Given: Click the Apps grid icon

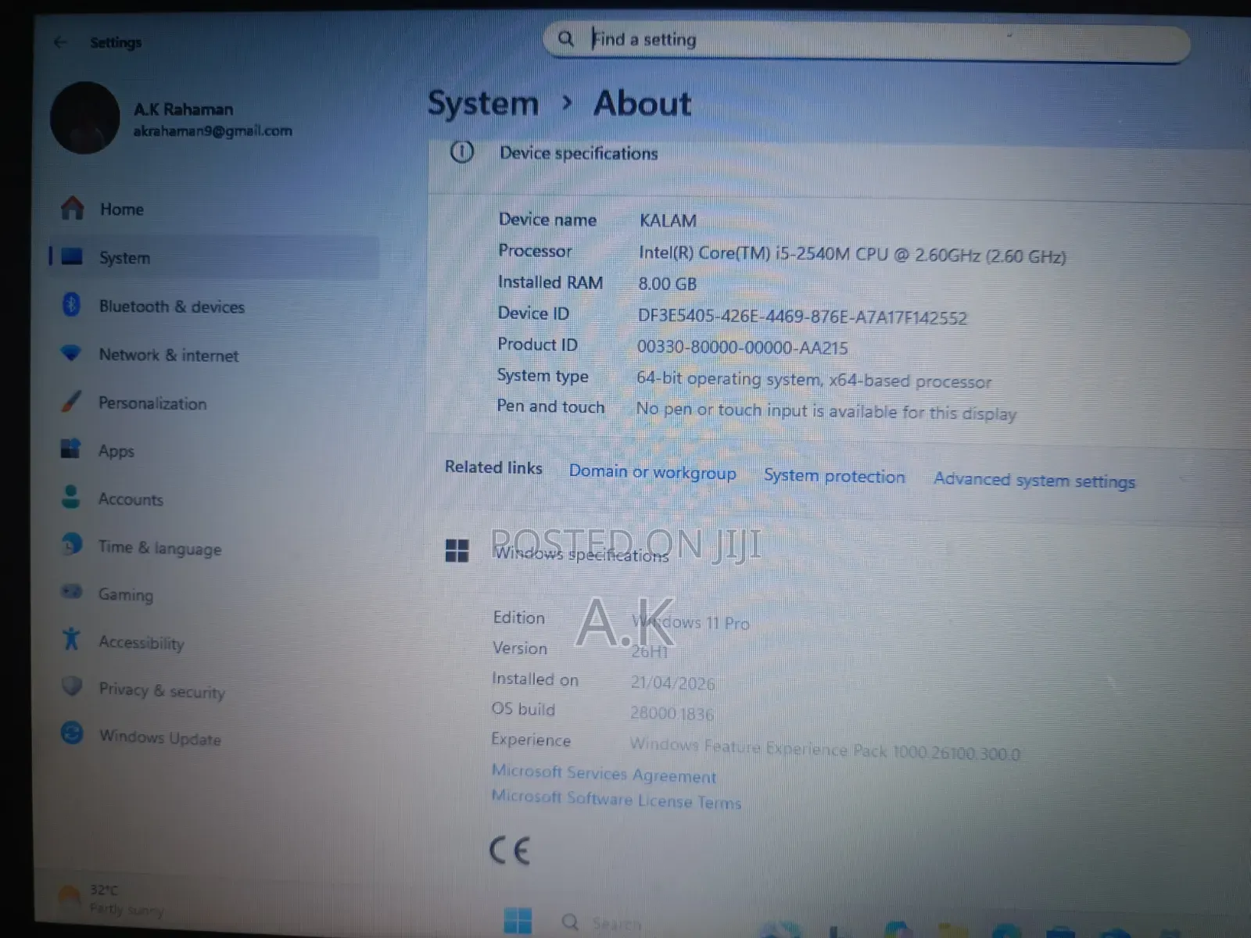Looking at the screenshot, I should (x=70, y=449).
